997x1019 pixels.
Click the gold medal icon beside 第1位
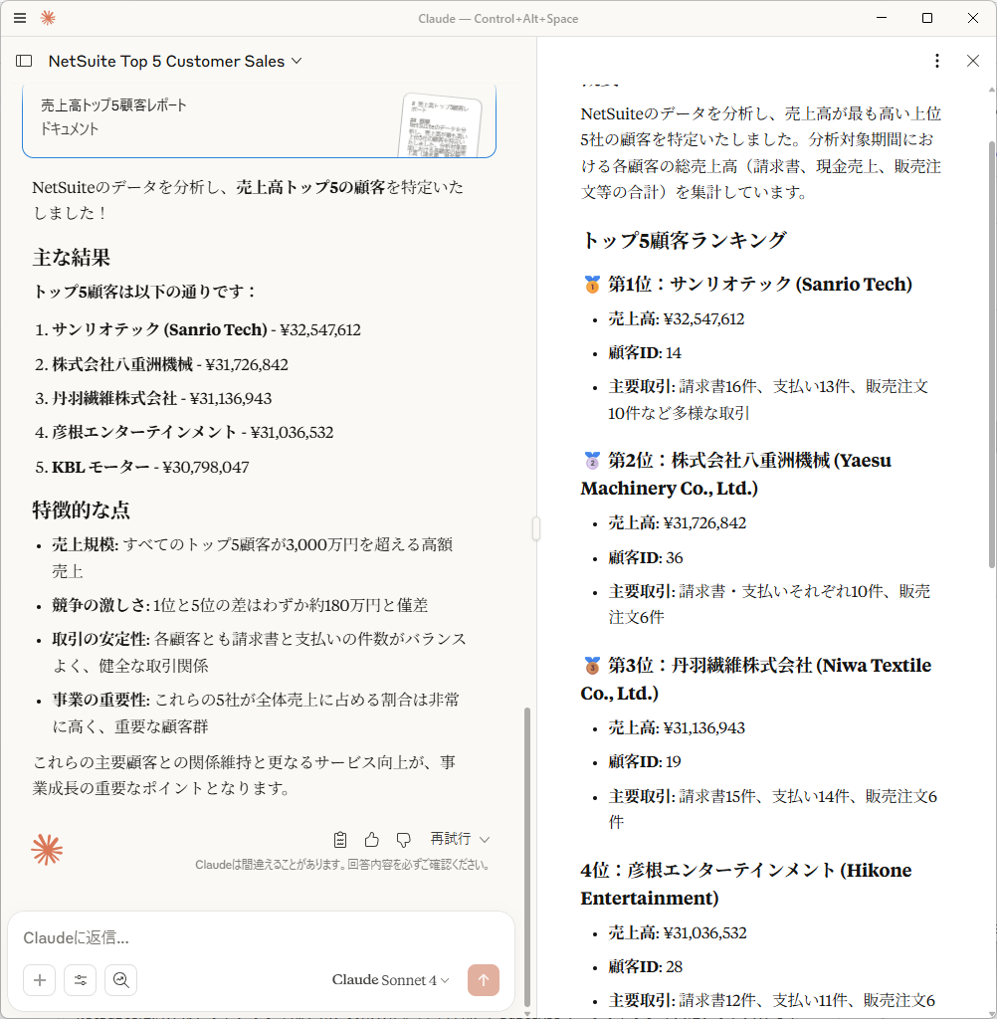(x=592, y=285)
